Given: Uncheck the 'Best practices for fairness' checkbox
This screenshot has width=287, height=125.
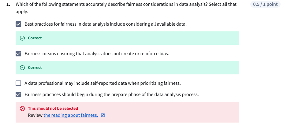Looking at the screenshot, I should pos(19,24).
